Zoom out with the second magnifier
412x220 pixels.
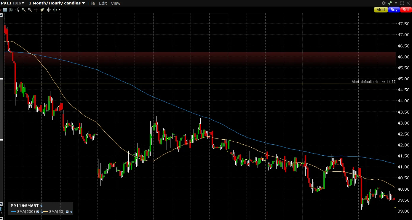tap(30, 10)
